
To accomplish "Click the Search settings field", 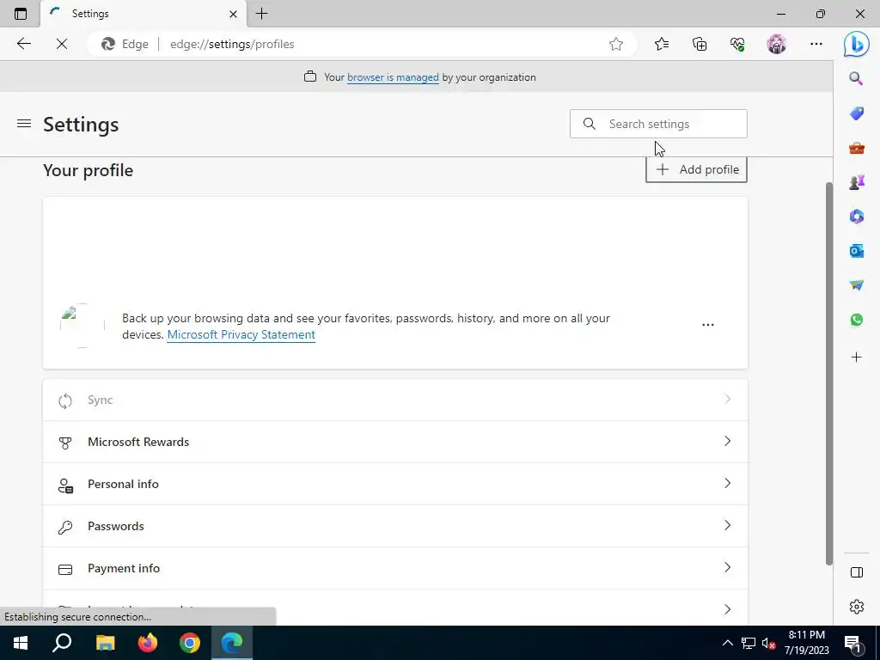I will (x=658, y=124).
